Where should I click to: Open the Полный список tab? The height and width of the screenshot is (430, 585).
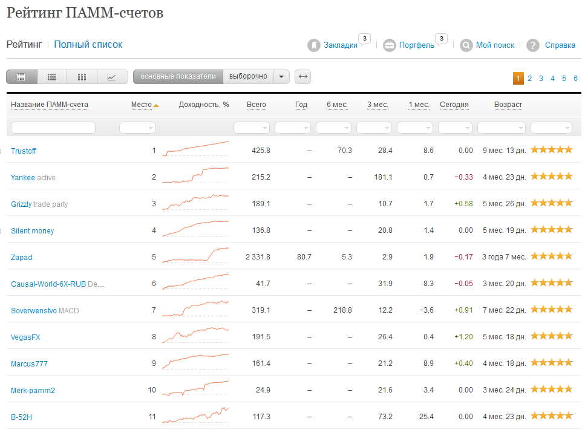click(x=88, y=44)
